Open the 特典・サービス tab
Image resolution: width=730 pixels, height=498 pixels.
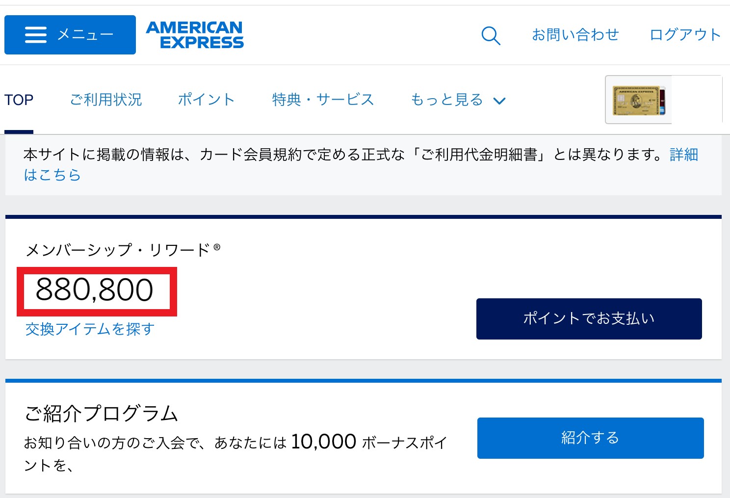point(323,100)
